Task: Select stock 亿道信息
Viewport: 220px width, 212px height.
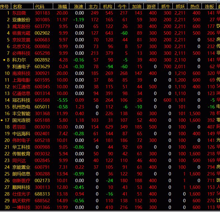Action: click(x=21, y=93)
